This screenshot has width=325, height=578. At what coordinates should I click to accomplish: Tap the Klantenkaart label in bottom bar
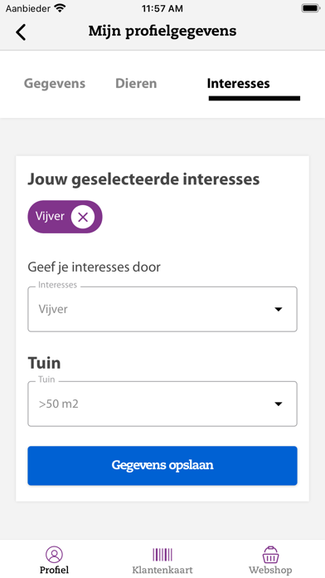[x=162, y=571]
